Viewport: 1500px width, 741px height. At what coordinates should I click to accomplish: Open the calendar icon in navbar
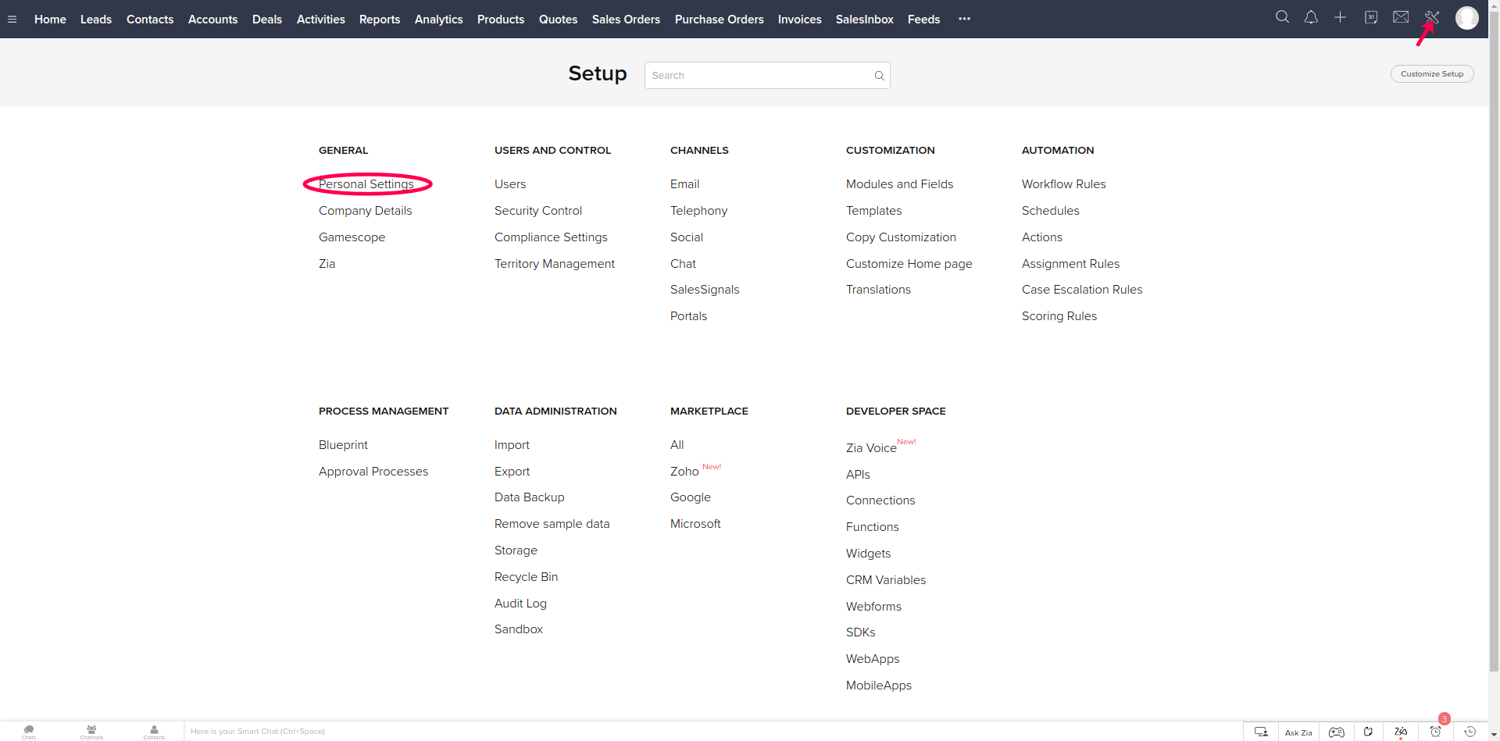[1370, 17]
